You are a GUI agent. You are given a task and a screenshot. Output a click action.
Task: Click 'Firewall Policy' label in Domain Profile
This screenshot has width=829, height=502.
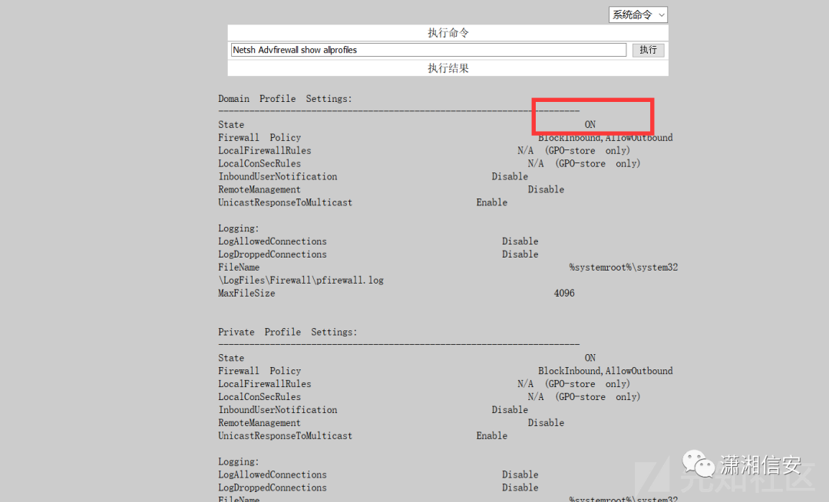(259, 138)
